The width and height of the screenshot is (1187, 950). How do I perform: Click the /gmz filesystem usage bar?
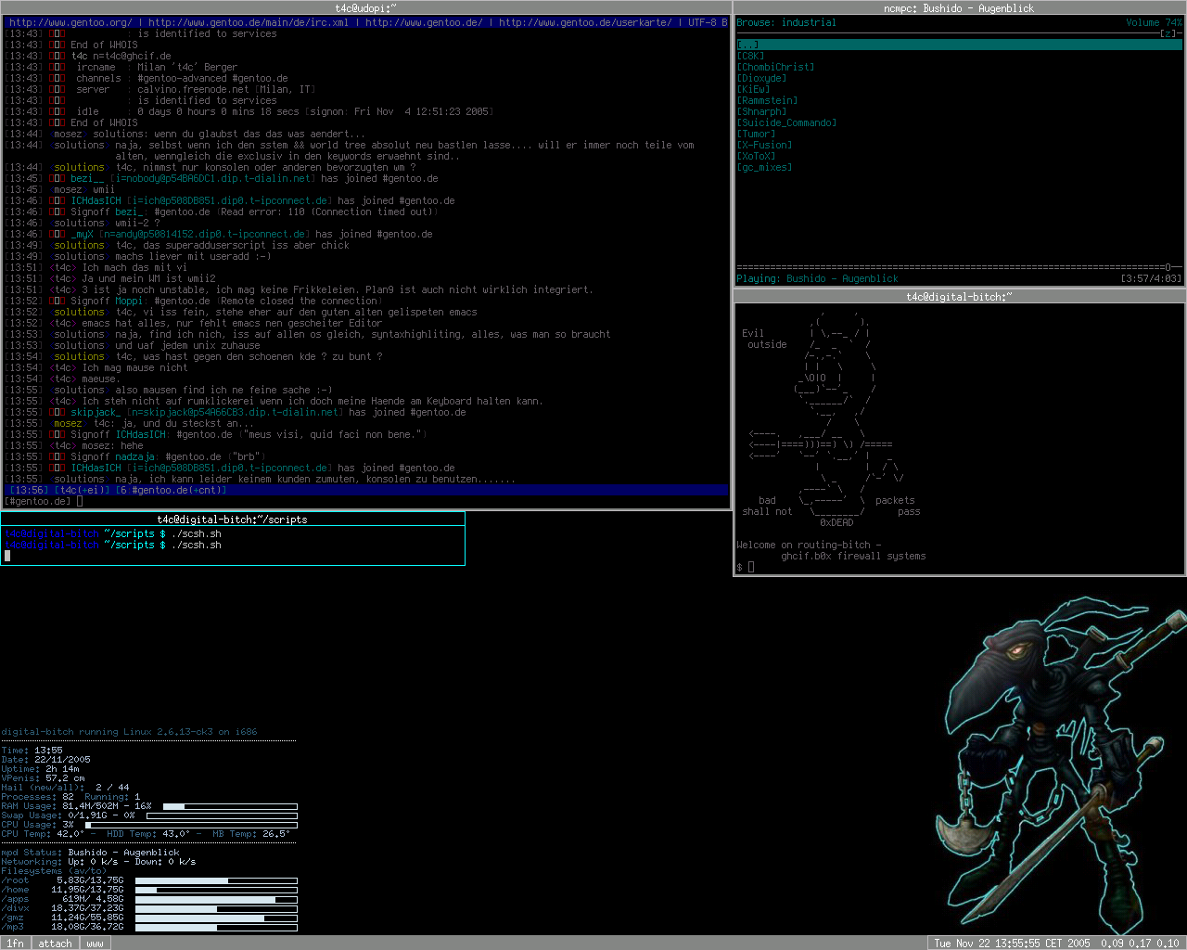pos(216,918)
